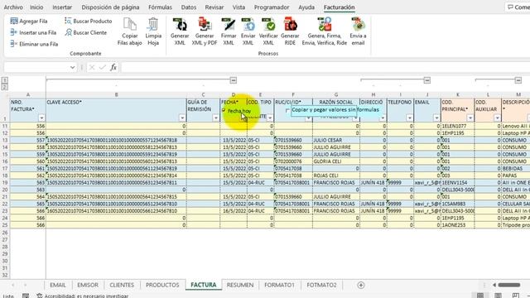Switch to Page Break preview icon
This screenshot has height=298, width=530.
click(x=515, y=296)
